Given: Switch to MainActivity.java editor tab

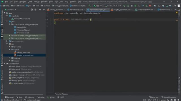Looking at the screenshot, I should (76, 10).
